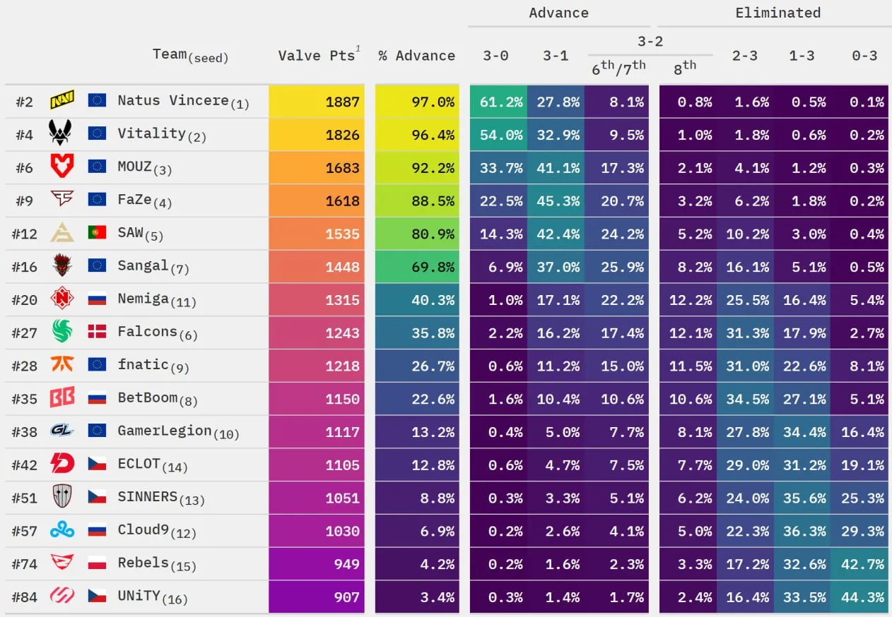Click the 69.8% advance cell
This screenshot has height=617, width=892.
pos(417,267)
